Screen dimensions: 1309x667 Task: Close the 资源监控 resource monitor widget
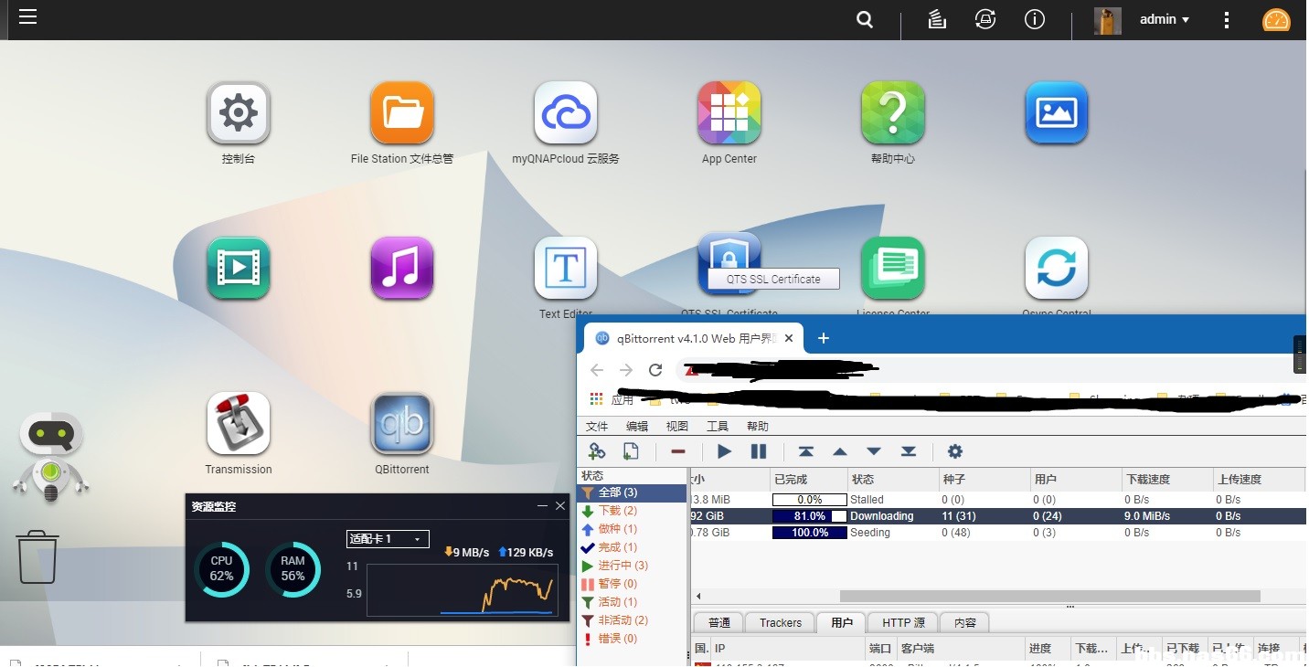point(560,506)
